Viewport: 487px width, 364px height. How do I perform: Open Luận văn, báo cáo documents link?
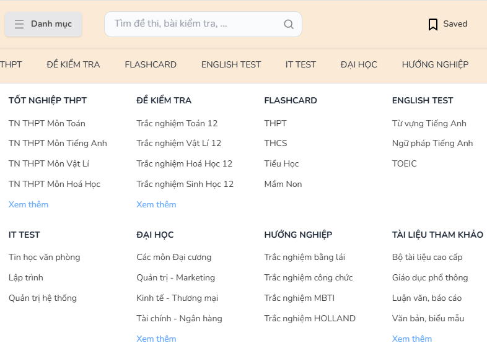coord(427,298)
